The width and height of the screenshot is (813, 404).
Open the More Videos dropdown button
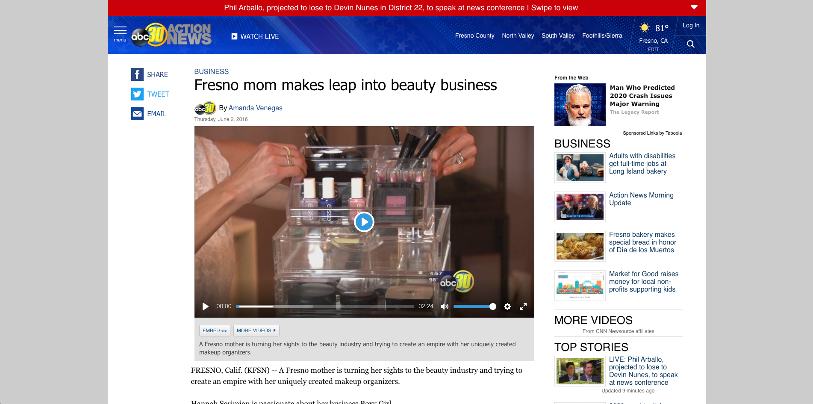(x=256, y=330)
